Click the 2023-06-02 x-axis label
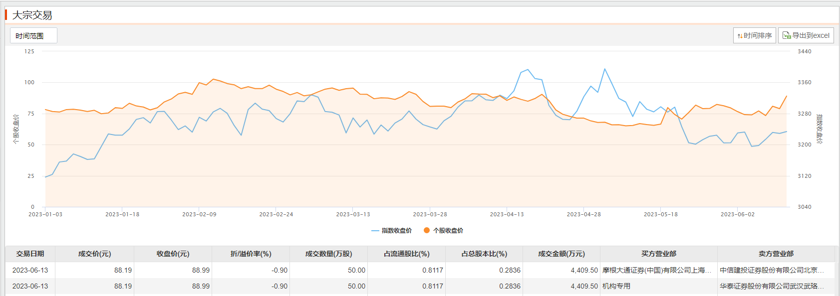840x296 pixels. coord(738,214)
